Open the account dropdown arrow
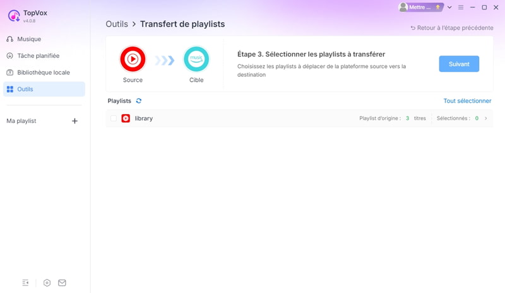The width and height of the screenshot is (505, 293). click(x=449, y=7)
